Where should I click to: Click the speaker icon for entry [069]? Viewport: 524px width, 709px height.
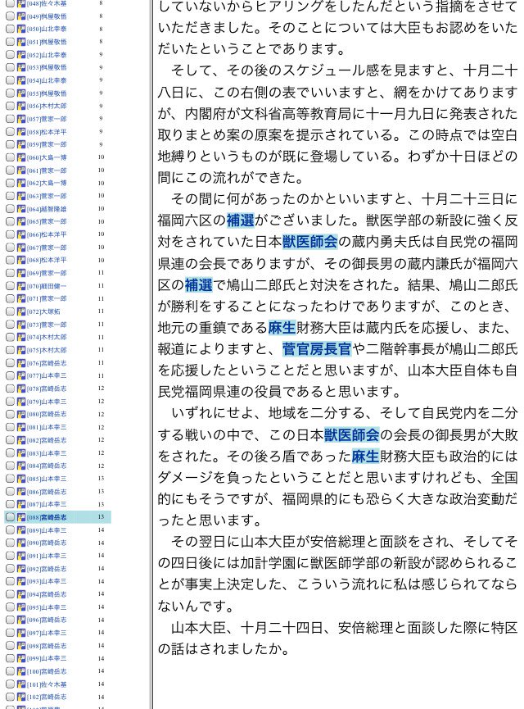(21, 273)
